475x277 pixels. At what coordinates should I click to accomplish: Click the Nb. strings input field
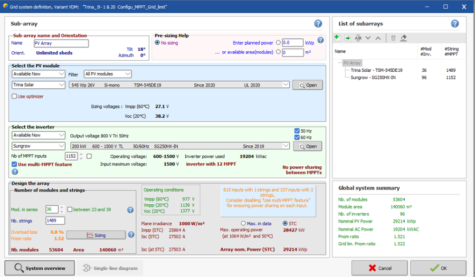coord(55,220)
